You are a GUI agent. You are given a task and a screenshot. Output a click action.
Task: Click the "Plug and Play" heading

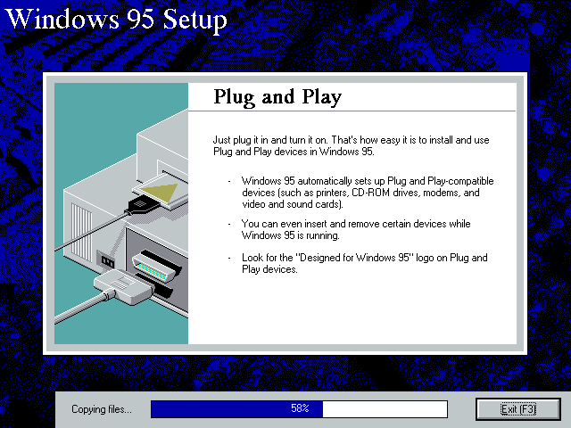click(277, 97)
